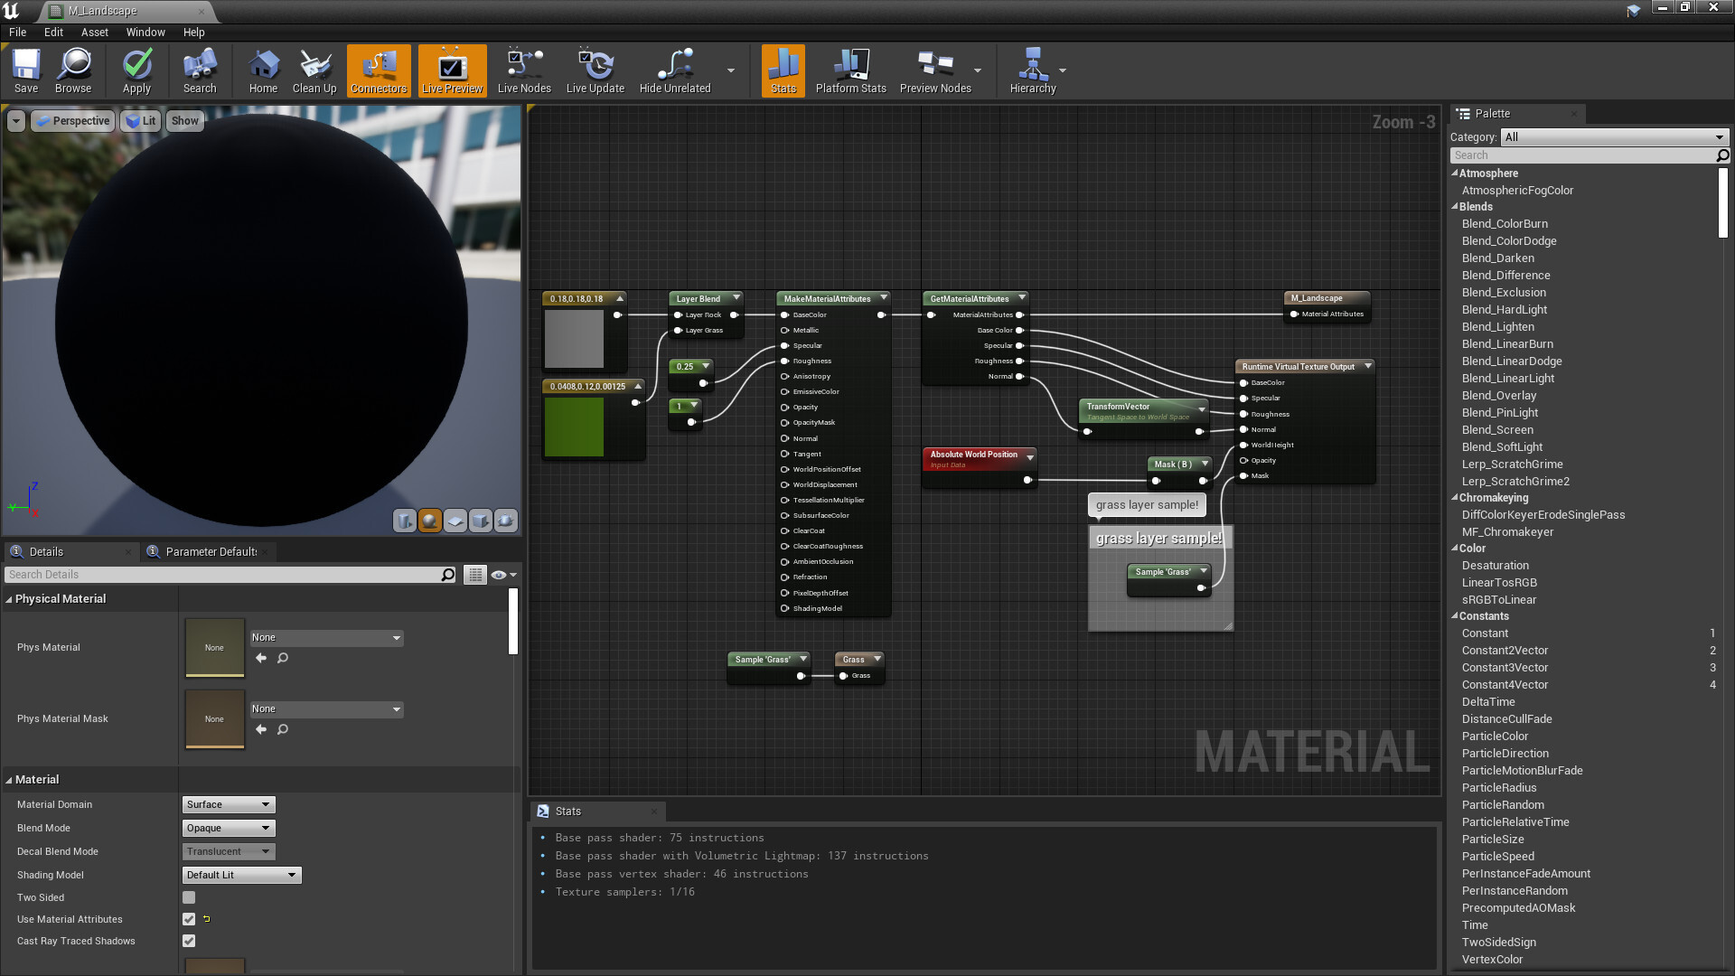Open the Palette Category dropdown
Viewport: 1735px width, 976px height.
pyautogui.click(x=1615, y=136)
